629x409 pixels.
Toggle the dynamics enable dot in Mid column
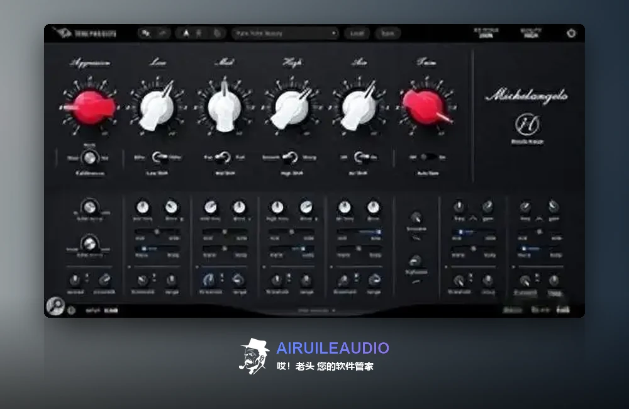pyautogui.click(x=197, y=267)
